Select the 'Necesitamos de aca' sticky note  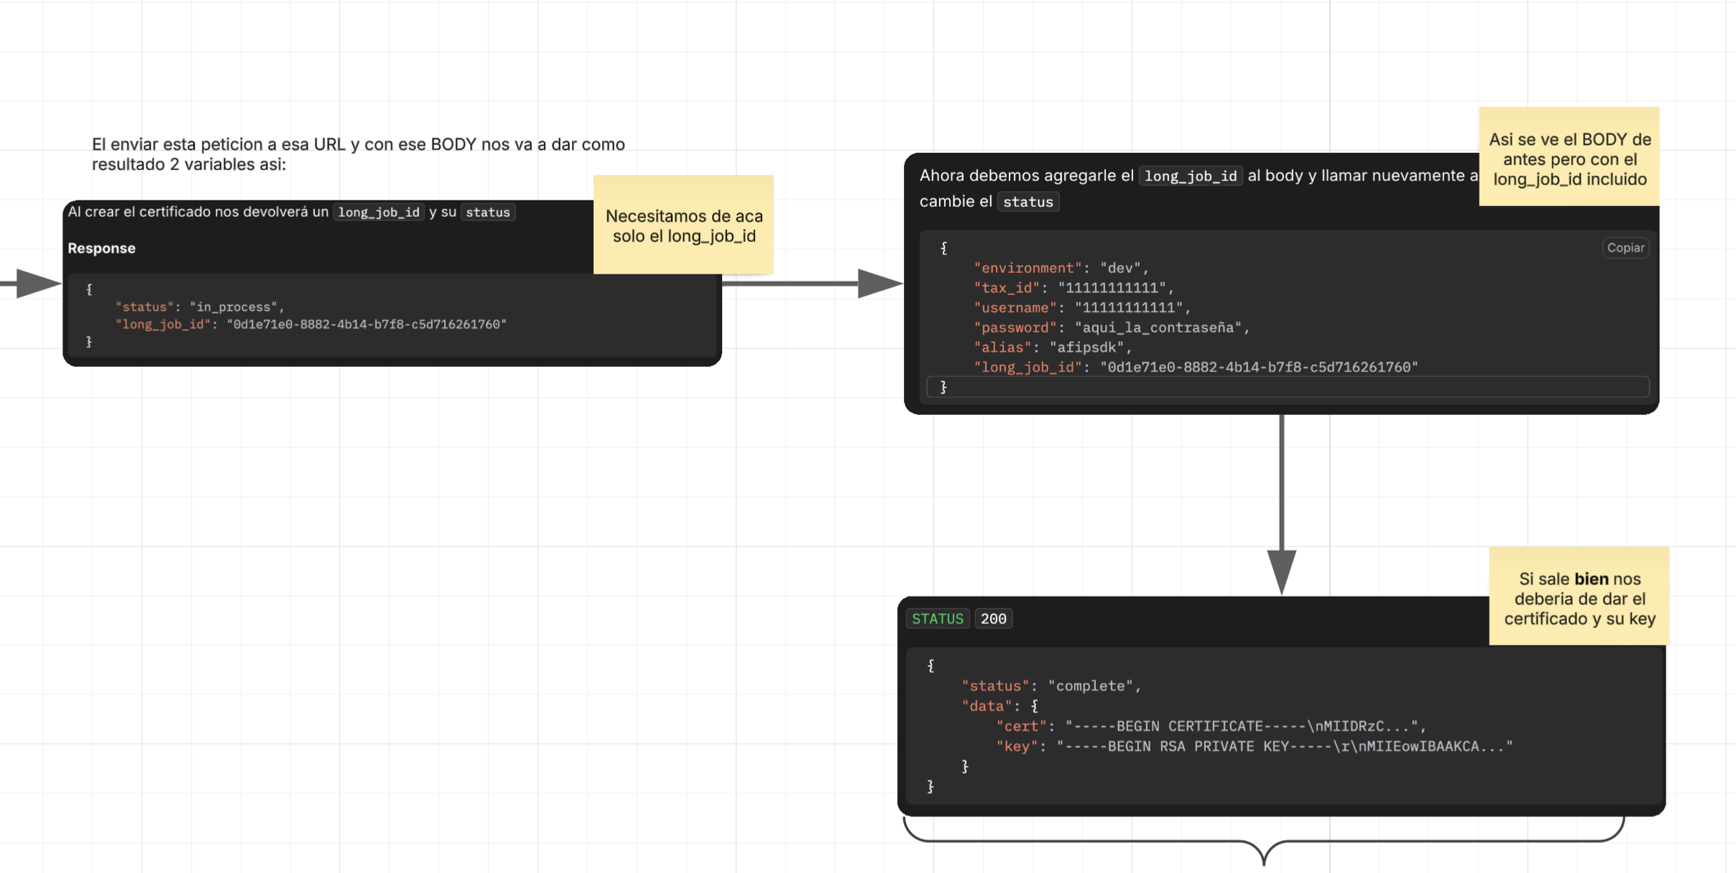(x=683, y=225)
